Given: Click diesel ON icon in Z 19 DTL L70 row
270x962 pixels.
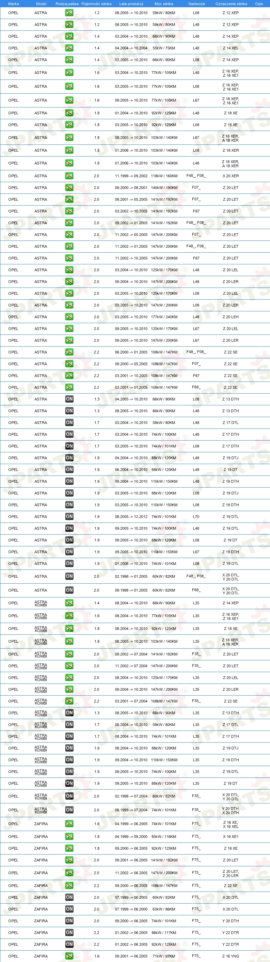Looking at the screenshot, I should (x=69, y=517).
